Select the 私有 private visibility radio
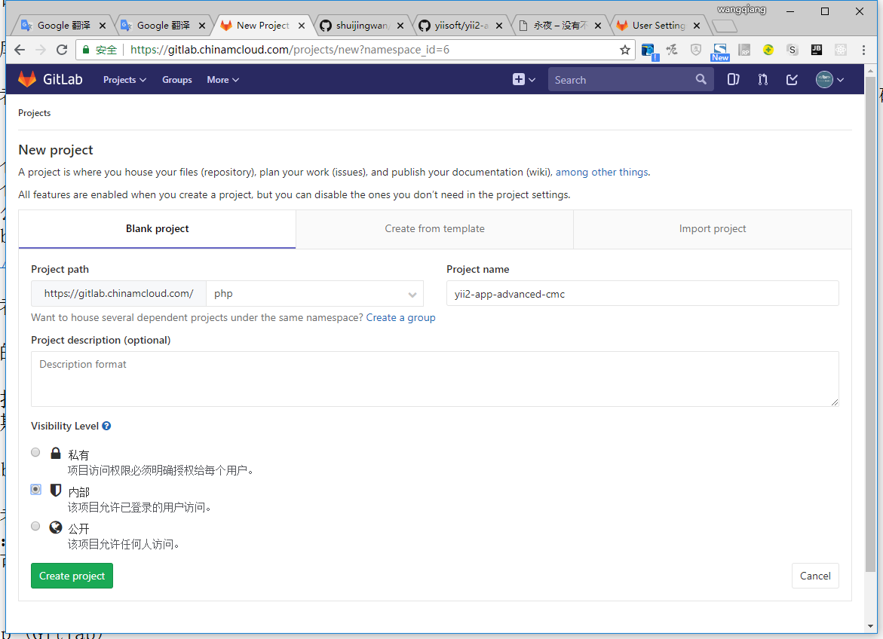This screenshot has width=883, height=639. tap(35, 452)
